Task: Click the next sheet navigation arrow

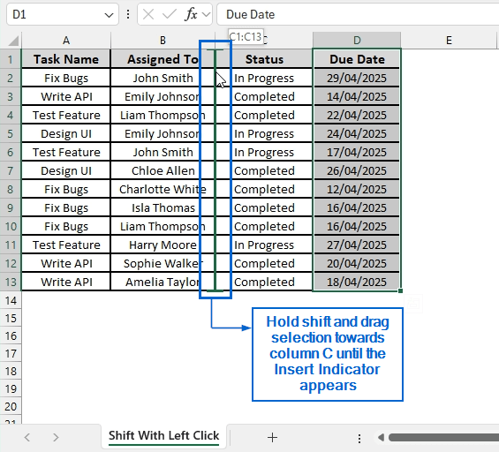Action: click(x=56, y=437)
